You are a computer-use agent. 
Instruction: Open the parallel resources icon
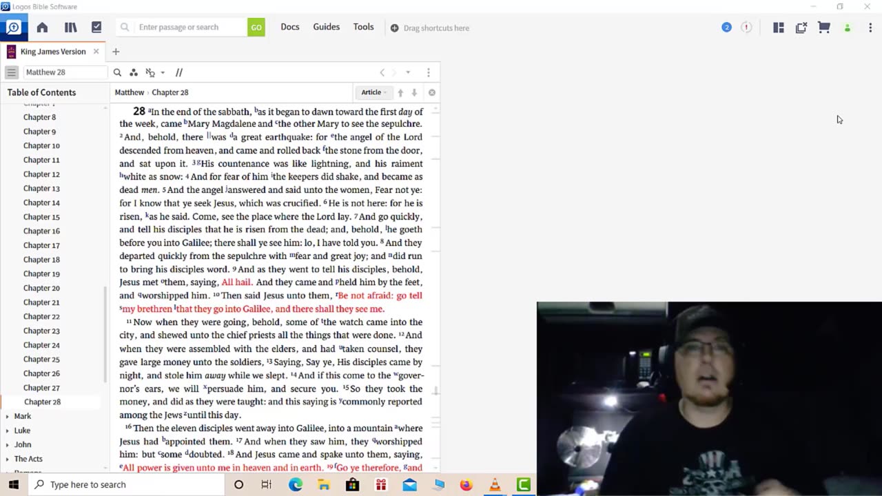(179, 72)
